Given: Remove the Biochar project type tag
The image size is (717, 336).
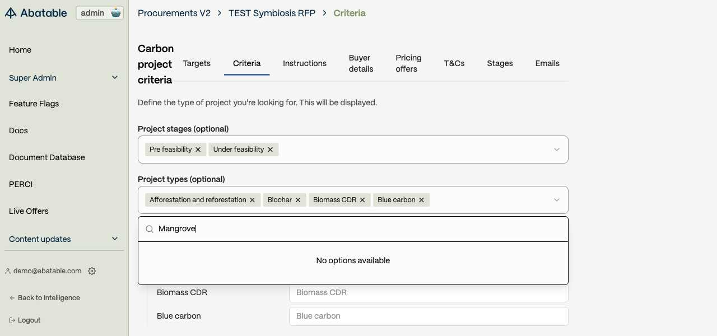Looking at the screenshot, I should coord(298,200).
